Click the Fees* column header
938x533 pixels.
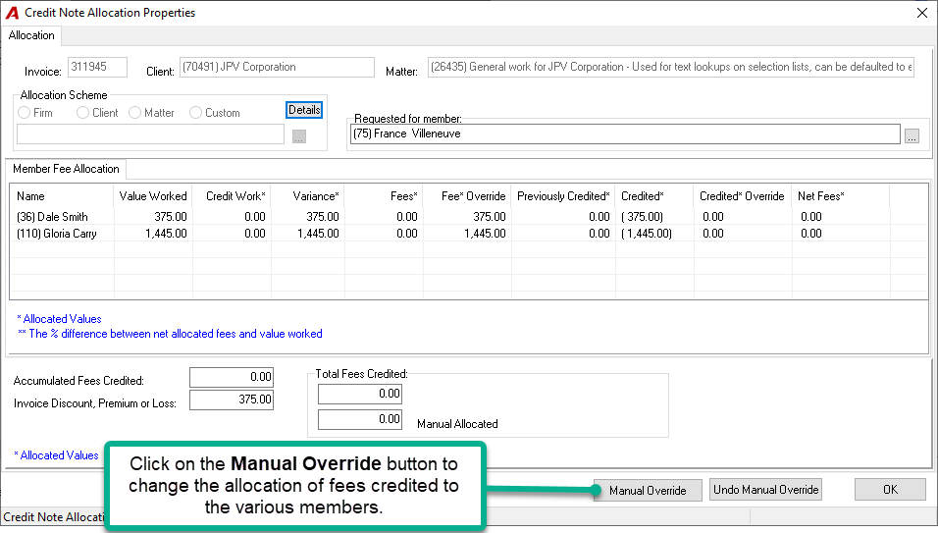click(384, 196)
